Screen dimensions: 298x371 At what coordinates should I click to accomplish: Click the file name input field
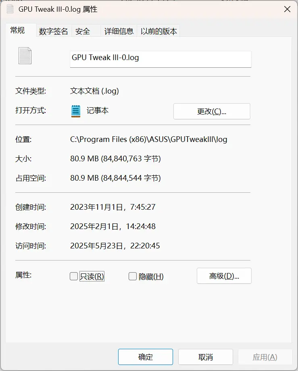pos(160,59)
